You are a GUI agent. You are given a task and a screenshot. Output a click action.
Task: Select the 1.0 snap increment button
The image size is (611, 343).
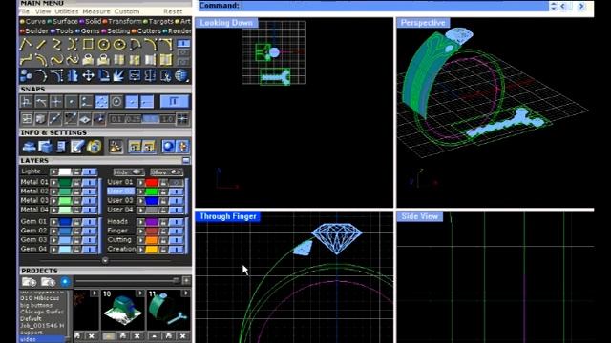click(x=167, y=119)
